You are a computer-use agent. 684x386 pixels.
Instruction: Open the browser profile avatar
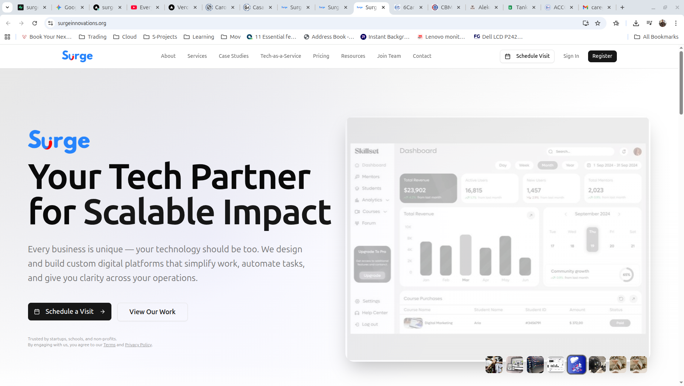point(663,23)
